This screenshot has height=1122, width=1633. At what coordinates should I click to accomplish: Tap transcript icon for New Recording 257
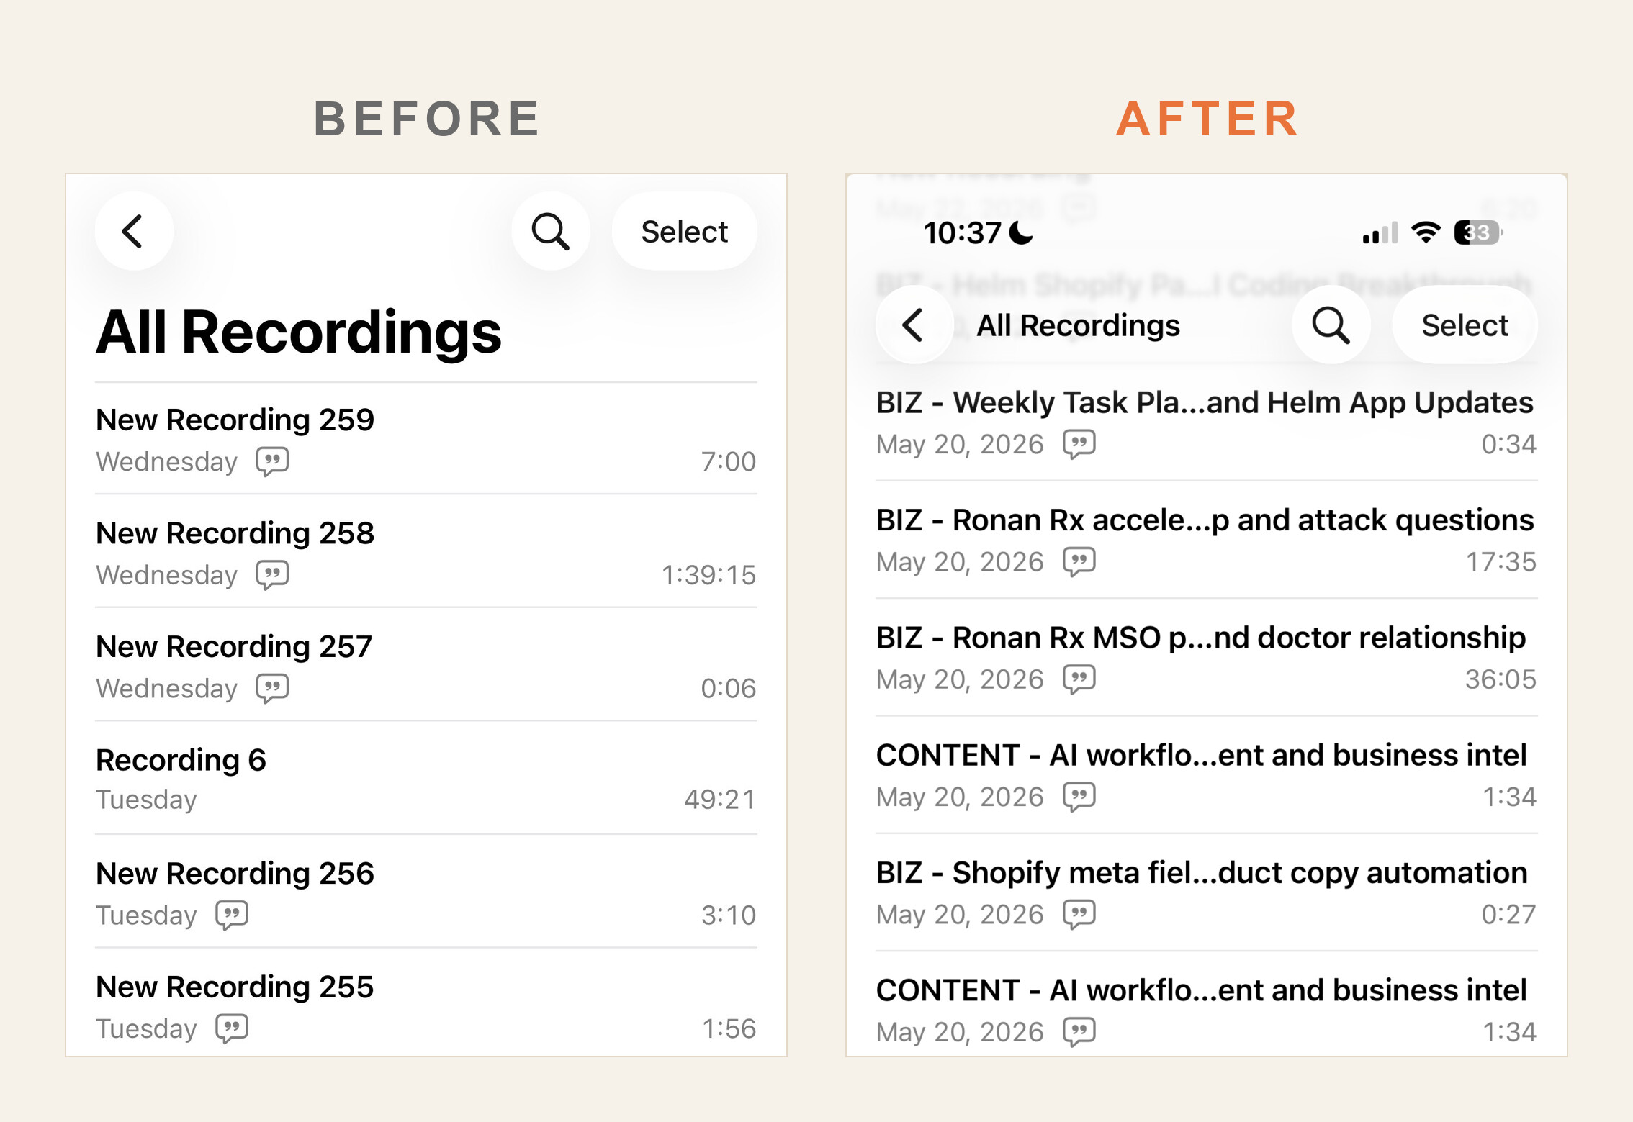[x=273, y=688]
